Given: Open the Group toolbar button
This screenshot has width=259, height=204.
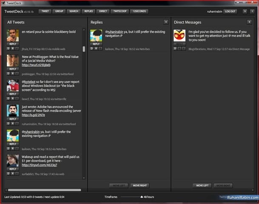Looking at the screenshot, I should coord(59,11).
